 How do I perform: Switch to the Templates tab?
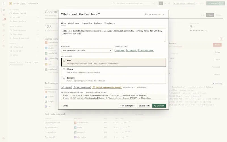pos(110,23)
